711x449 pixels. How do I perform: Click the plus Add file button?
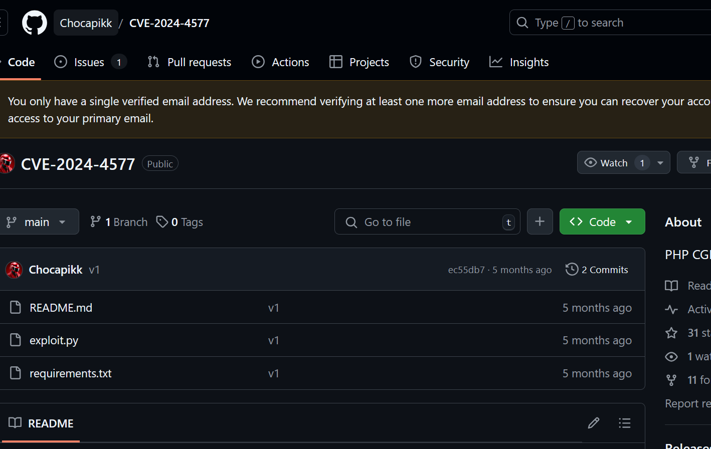tap(540, 221)
